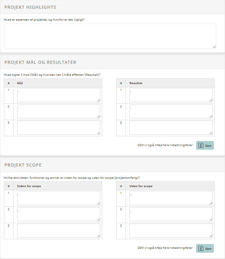Click resize handle of Projekt Highlights textarea
The height and width of the screenshot is (259, 225).
214,46
